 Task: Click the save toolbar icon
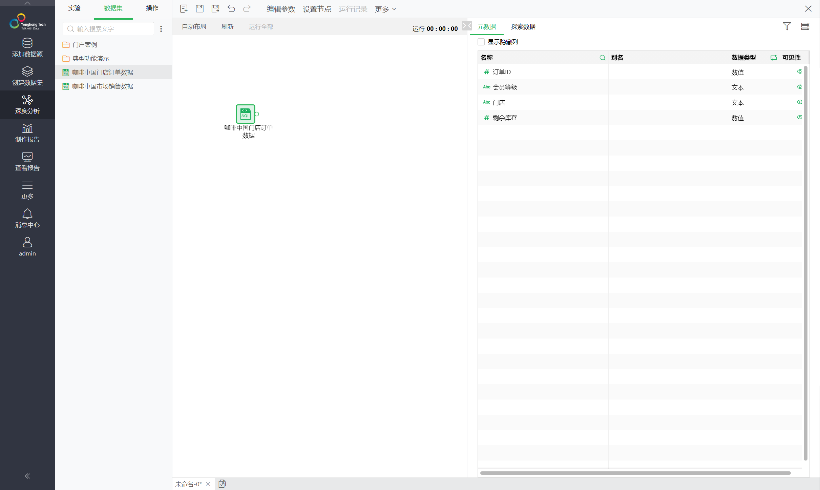pyautogui.click(x=199, y=9)
